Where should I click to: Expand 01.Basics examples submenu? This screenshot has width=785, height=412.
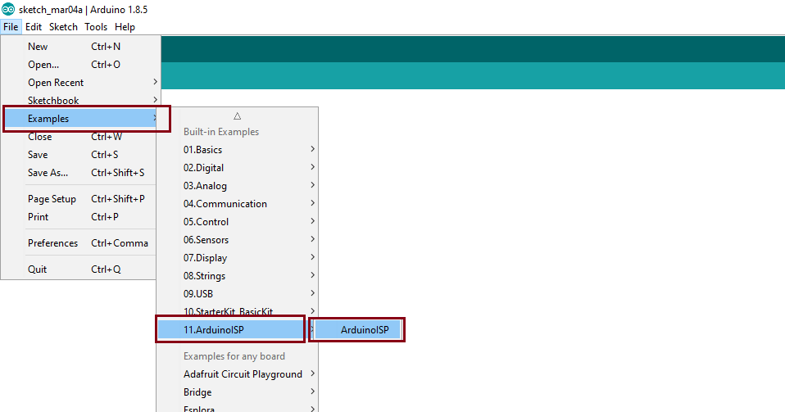(x=238, y=150)
